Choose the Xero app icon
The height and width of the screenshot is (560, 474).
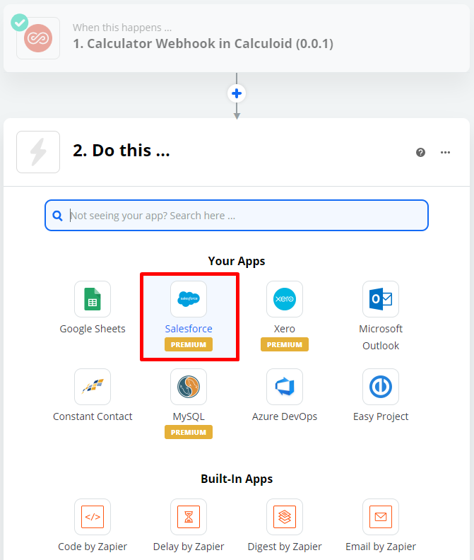click(x=285, y=299)
